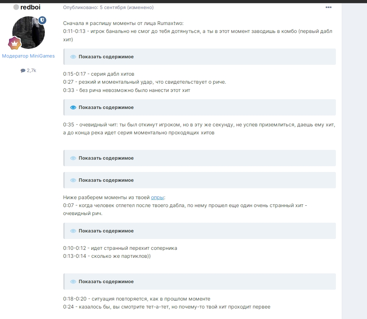Image resolution: width=367 pixels, height=319 pixels.
Task: Expand the first "Показать содержимое" spoiler under 0:11-0:13
Action: pos(200,57)
